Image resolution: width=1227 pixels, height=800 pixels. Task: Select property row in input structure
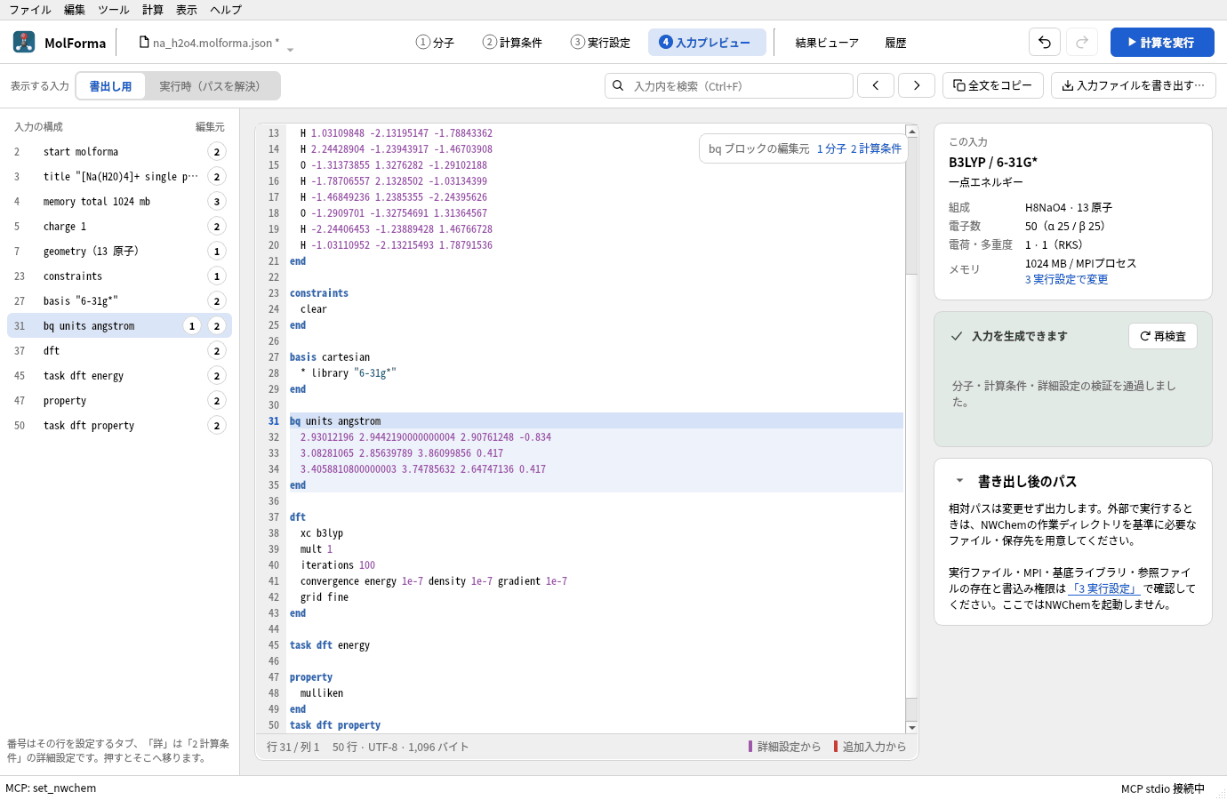[x=119, y=401]
